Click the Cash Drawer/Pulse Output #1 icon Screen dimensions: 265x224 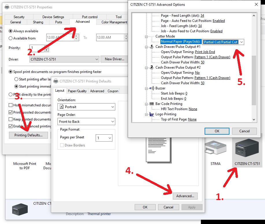point(152,46)
